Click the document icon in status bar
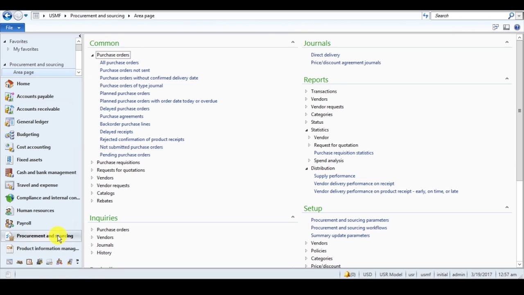 pos(8,275)
